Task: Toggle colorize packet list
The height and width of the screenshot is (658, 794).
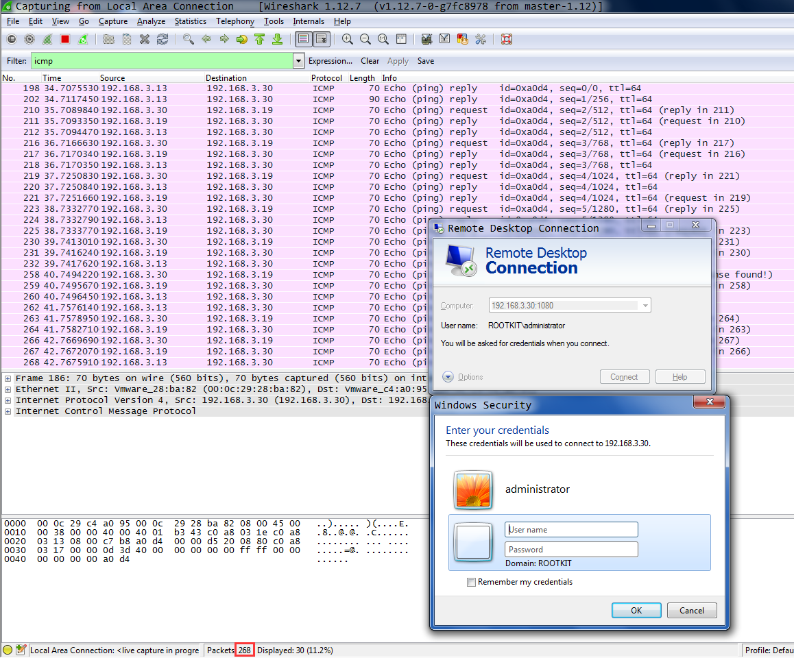Action: tap(303, 39)
